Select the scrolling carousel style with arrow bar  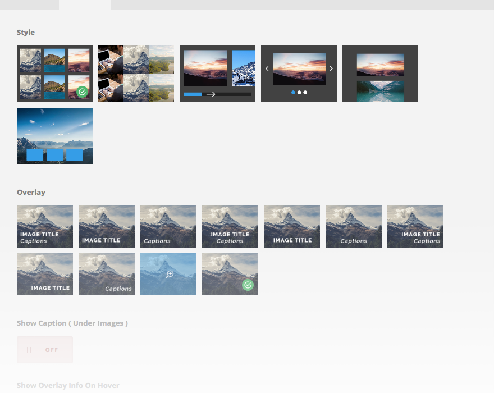(217, 74)
